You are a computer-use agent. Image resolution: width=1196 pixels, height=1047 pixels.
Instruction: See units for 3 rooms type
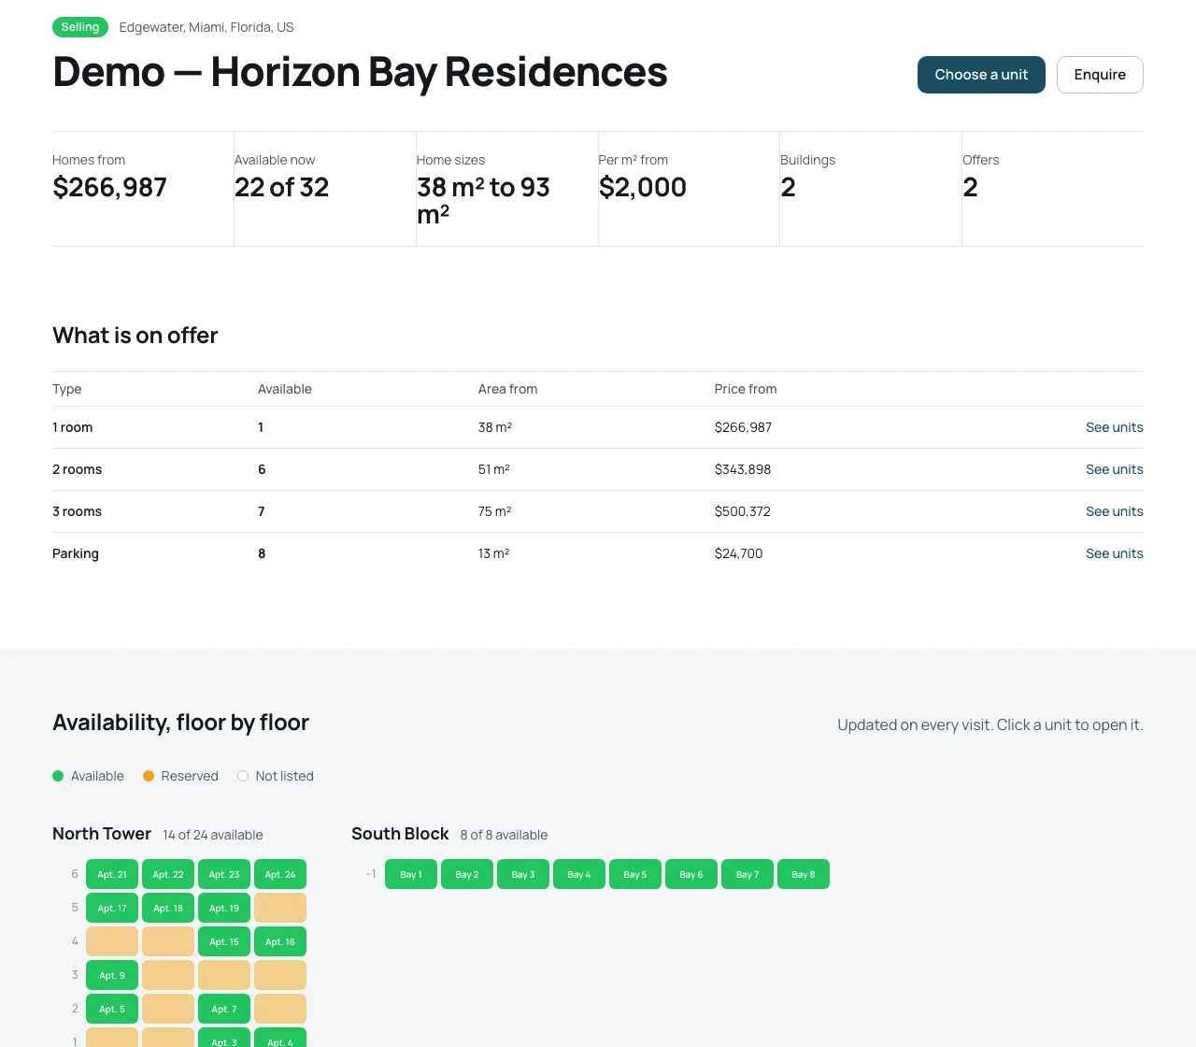pyautogui.click(x=1114, y=511)
